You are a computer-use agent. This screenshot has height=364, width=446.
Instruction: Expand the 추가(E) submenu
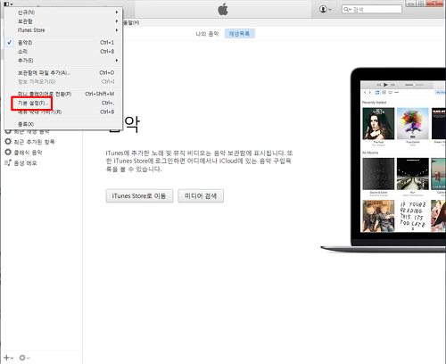click(63, 61)
